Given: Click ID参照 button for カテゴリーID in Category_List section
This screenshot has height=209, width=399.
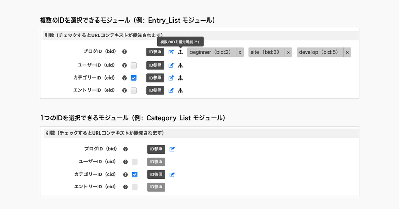Looking at the screenshot, I should pyautogui.click(x=156, y=175).
